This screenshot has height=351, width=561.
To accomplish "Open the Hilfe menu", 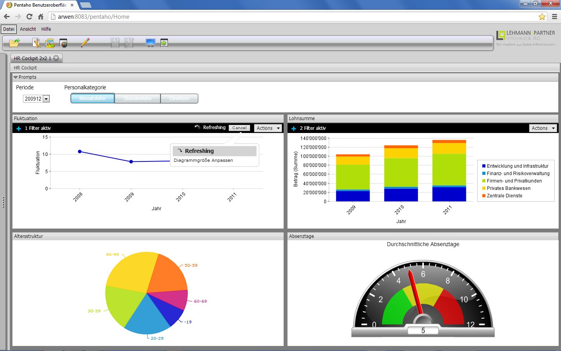I will point(46,29).
